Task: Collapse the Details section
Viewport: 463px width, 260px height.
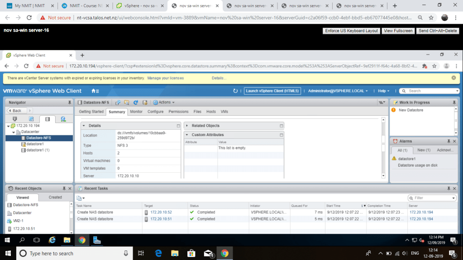Action: (85, 126)
